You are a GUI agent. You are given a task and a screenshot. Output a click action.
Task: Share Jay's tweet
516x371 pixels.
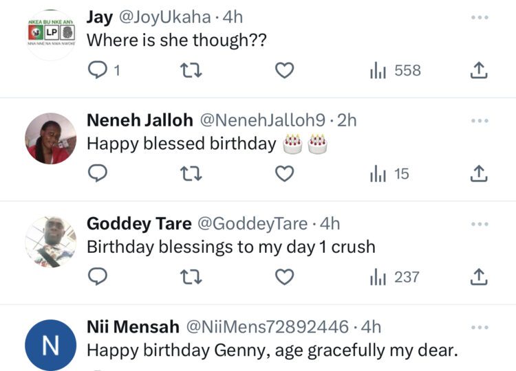[x=479, y=71]
